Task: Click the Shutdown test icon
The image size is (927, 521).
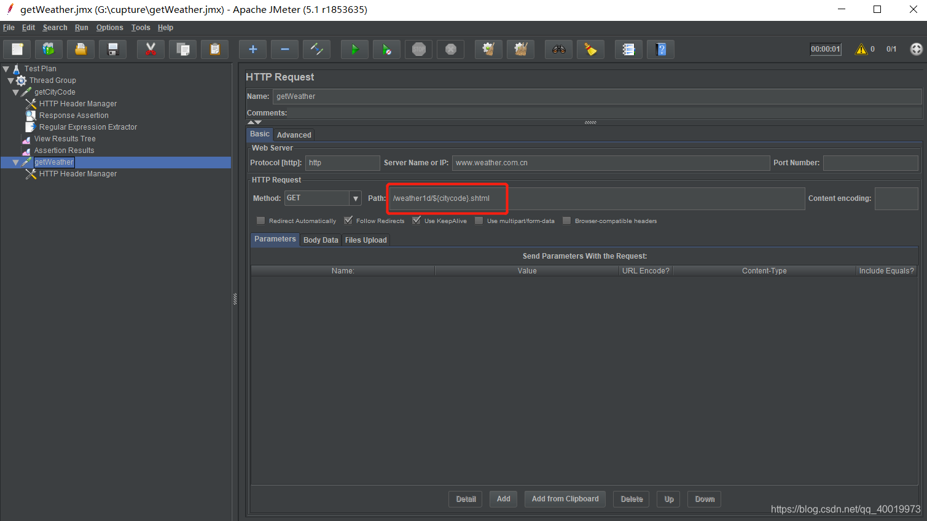Action: (x=451, y=49)
